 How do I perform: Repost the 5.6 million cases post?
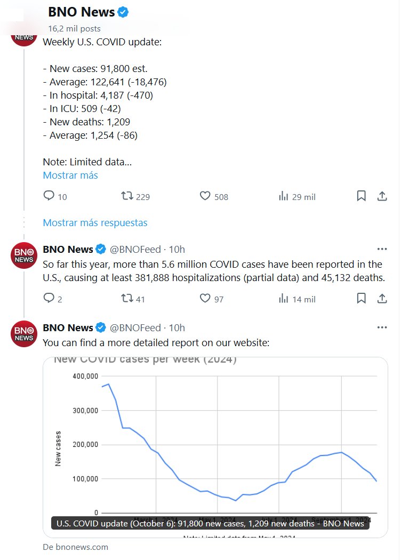(127, 299)
